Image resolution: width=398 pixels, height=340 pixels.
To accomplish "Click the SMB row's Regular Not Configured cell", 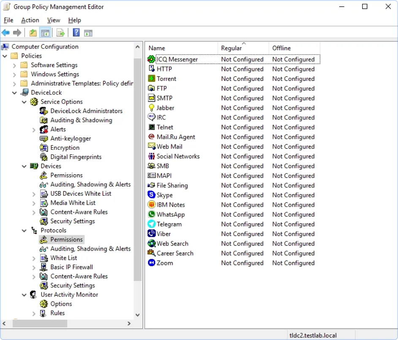I will tap(242, 166).
